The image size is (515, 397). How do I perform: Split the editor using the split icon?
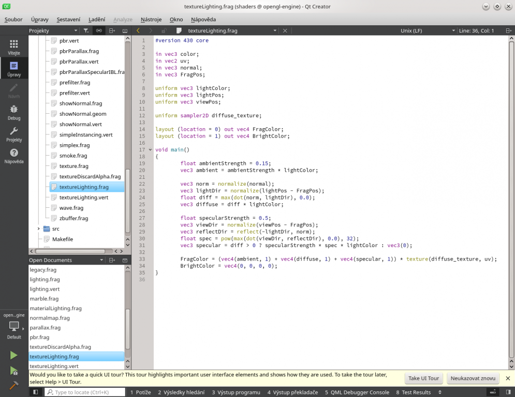tap(112, 30)
